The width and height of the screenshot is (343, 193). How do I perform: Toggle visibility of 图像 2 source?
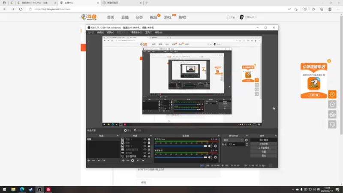pyautogui.click(x=145, y=146)
